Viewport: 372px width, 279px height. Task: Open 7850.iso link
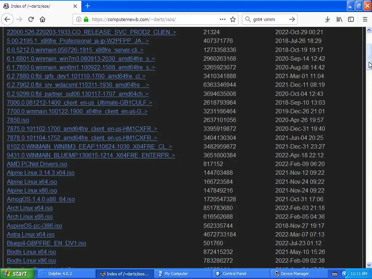[18, 120]
